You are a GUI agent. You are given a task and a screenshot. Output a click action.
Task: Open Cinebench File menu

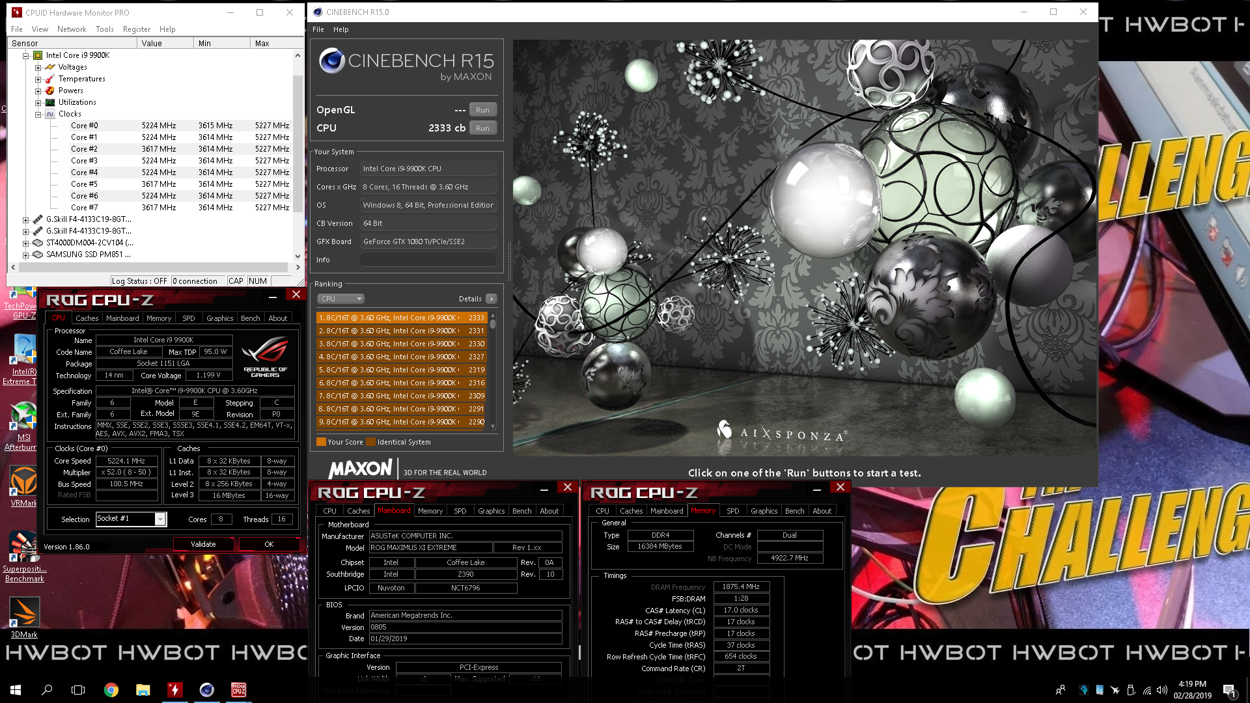click(318, 29)
